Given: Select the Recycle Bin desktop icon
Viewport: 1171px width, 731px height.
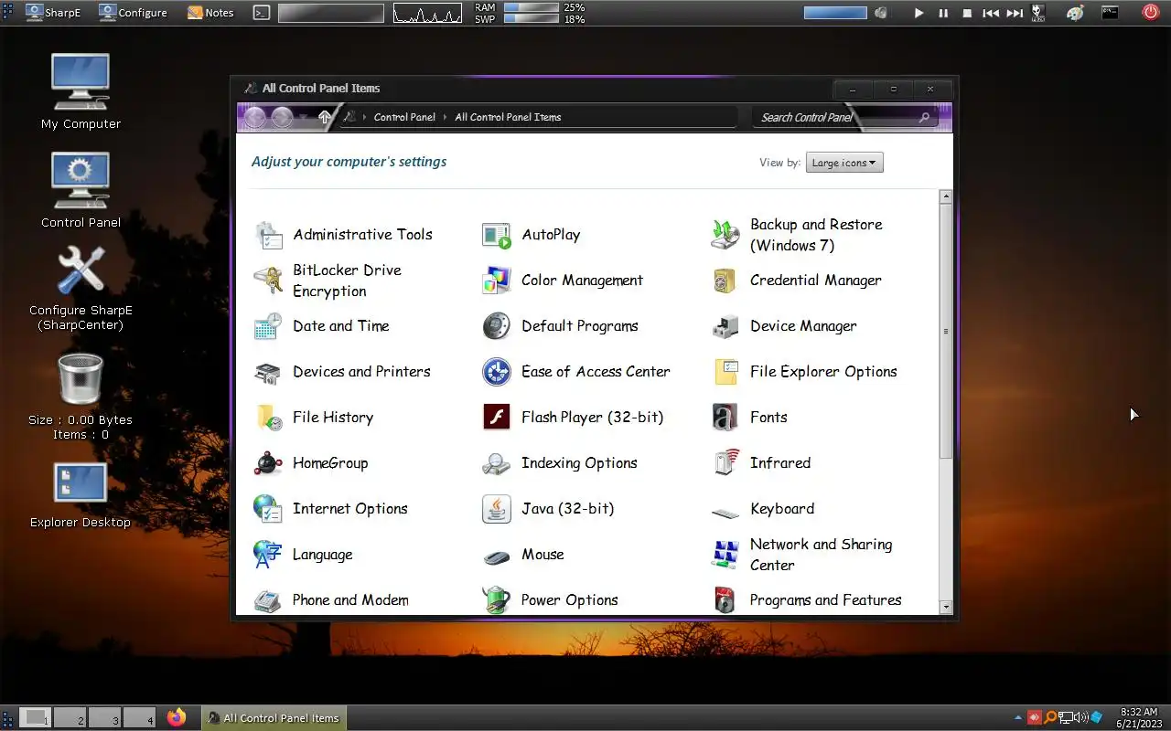Looking at the screenshot, I should point(81,396).
